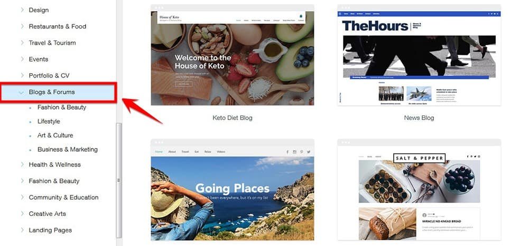Screen dimensions: 529x246
Task: Click the Keto Diet Blog title link
Action: pos(232,118)
